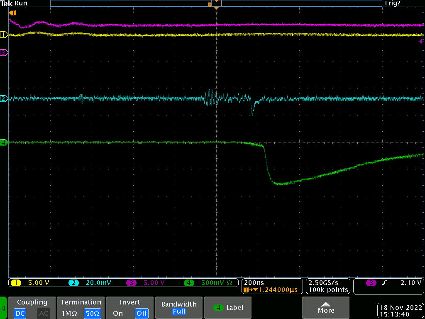
Task: Set coupling to DC
Action: click(20, 313)
